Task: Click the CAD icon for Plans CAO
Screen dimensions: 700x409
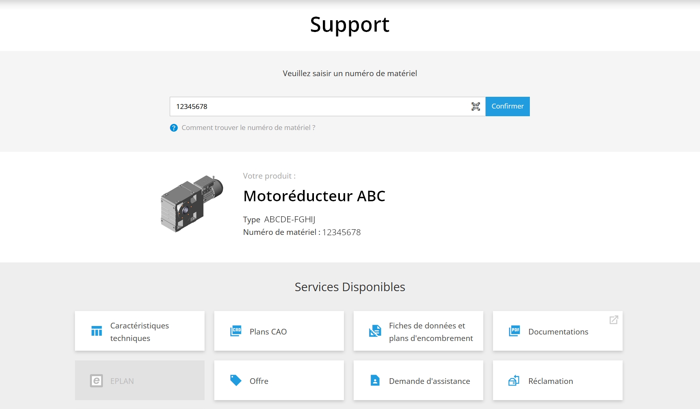Action: (236, 331)
